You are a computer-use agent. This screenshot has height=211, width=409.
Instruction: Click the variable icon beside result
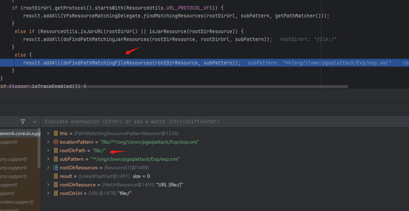pos(55,176)
